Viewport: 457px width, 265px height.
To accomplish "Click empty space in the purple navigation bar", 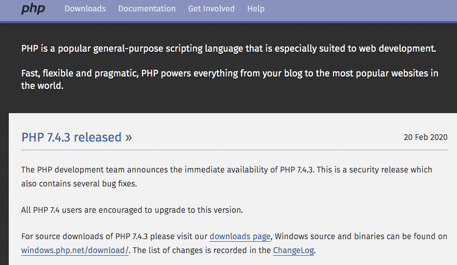I will [x=362, y=9].
